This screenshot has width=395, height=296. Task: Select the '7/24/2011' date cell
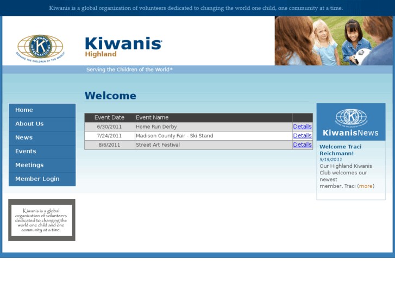[x=109, y=136]
